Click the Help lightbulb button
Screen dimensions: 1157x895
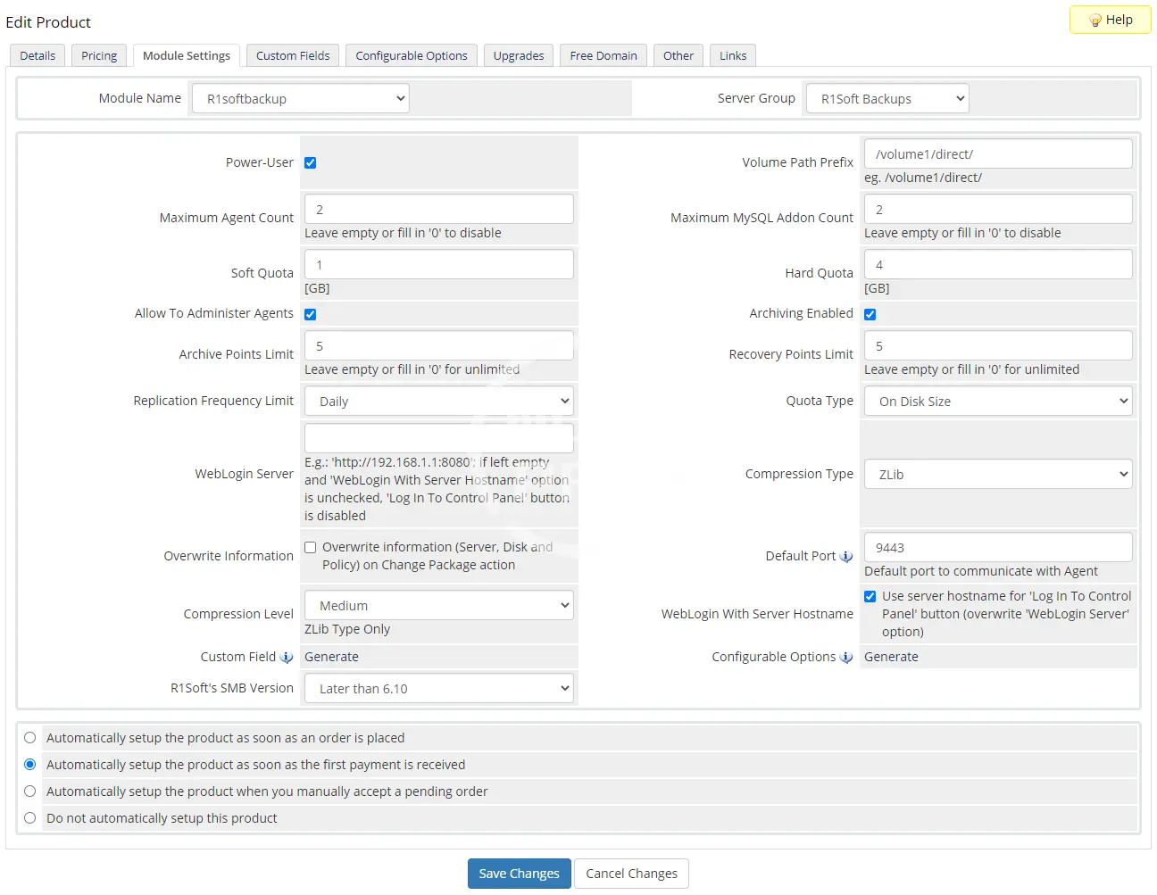[1110, 20]
